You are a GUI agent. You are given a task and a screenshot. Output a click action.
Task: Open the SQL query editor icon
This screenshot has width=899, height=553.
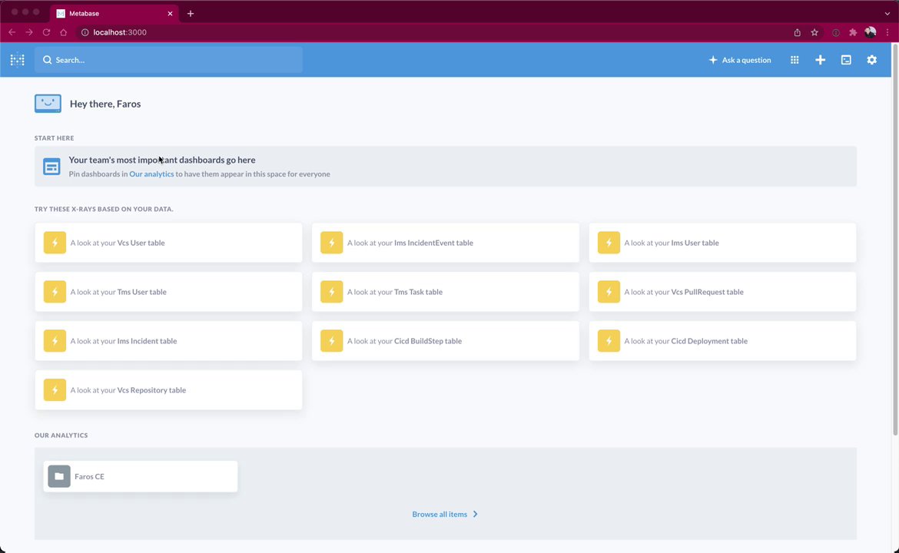click(x=846, y=60)
